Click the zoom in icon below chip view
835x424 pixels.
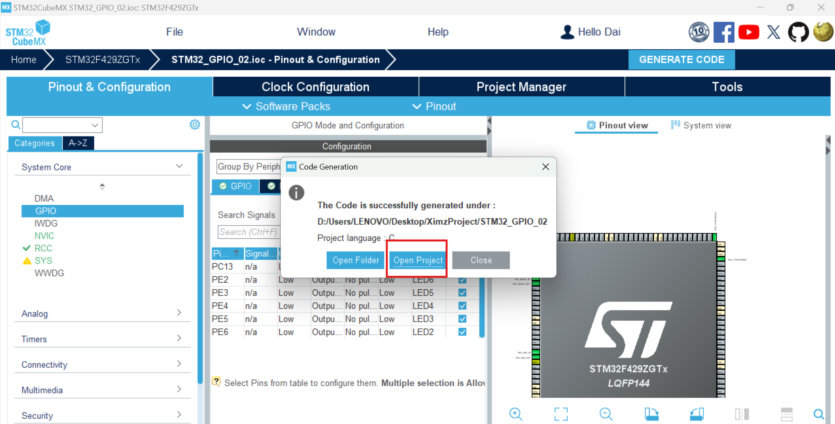[x=516, y=414]
